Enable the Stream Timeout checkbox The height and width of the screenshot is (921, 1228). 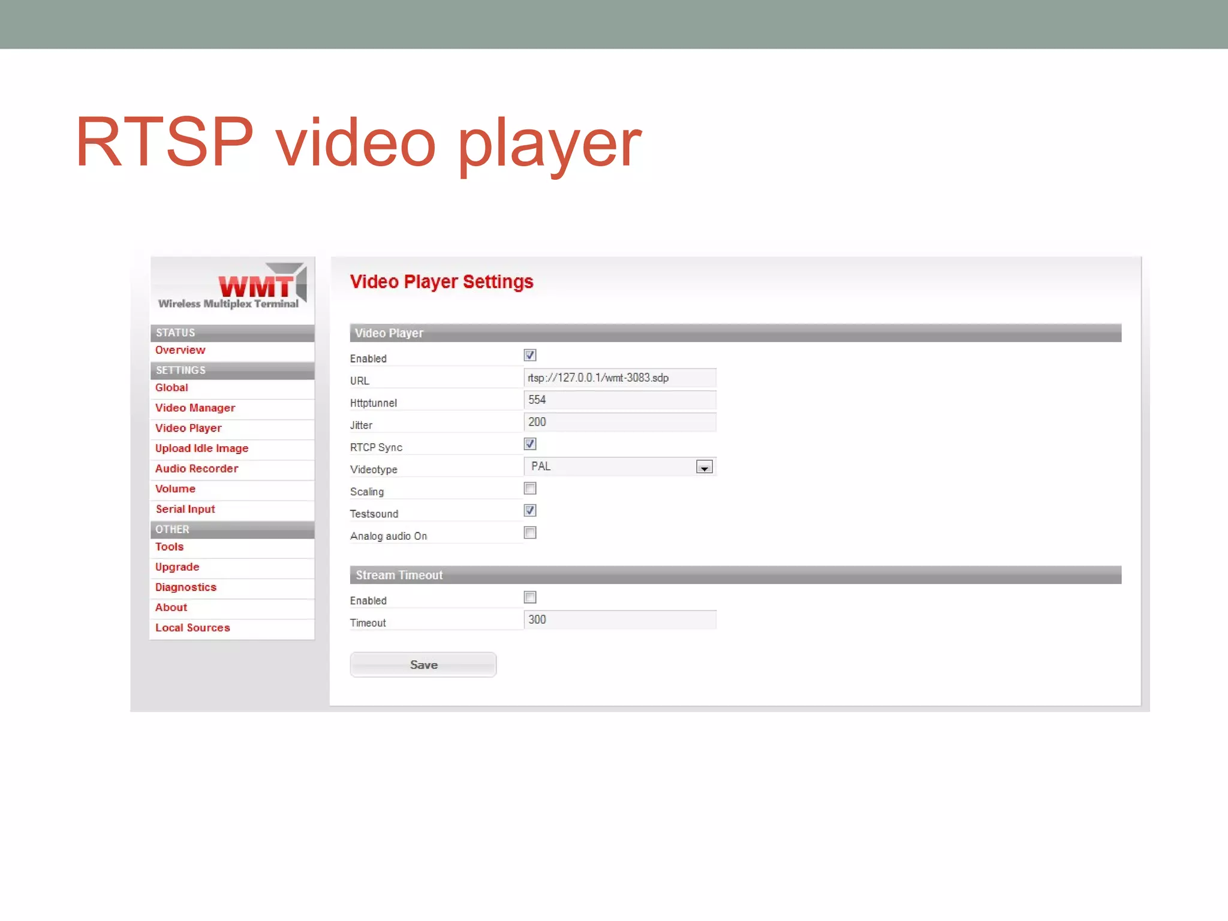coord(530,597)
